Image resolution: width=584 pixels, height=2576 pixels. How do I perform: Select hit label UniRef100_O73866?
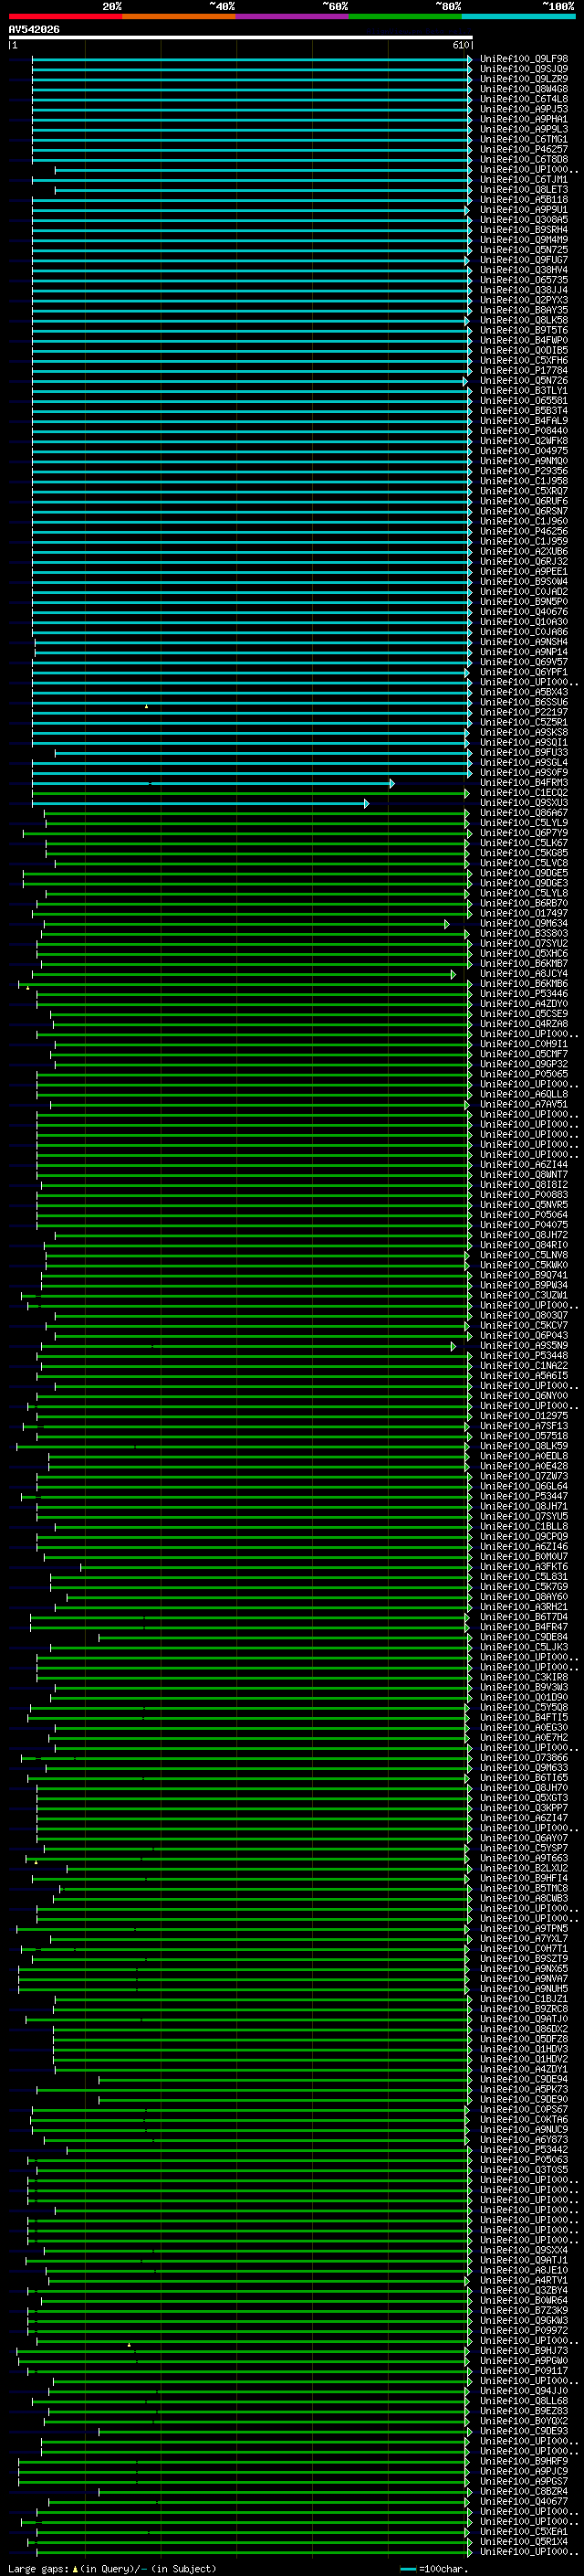[524, 1759]
